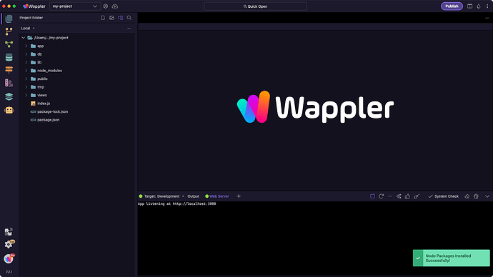Click the thumbs up icon in terminal toolbar
The width and height of the screenshot is (493, 277).
(x=407, y=196)
